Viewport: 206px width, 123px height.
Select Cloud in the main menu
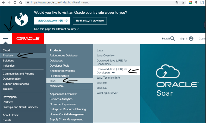pyautogui.click(x=6, y=50)
